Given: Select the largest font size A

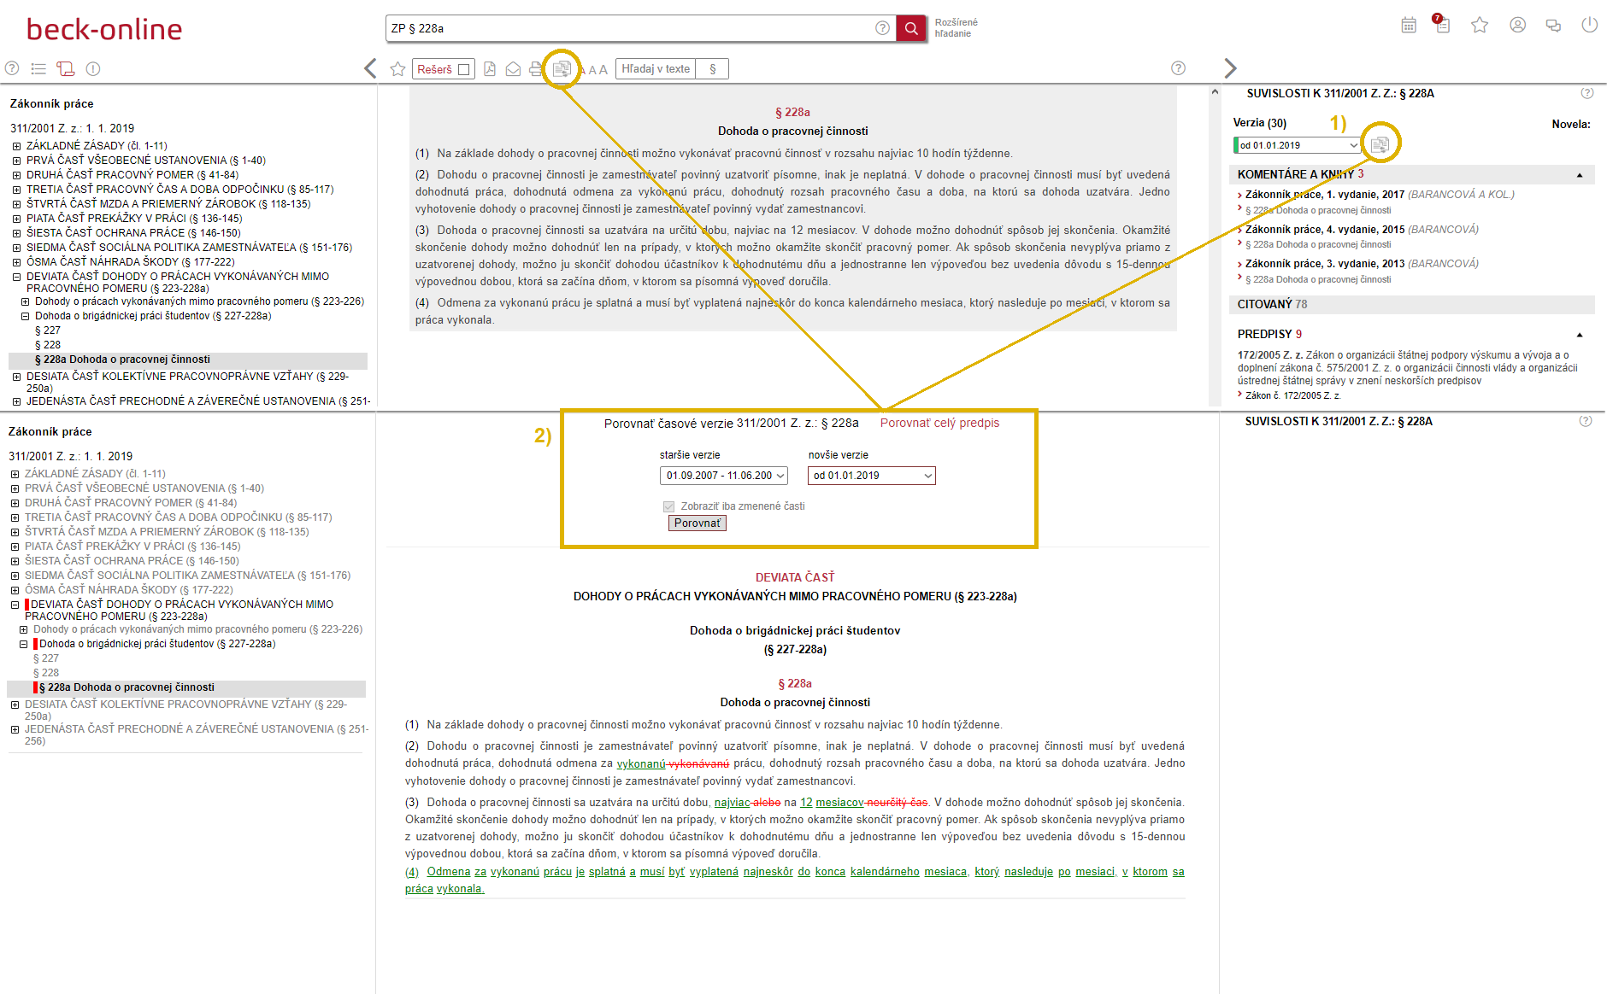Looking at the screenshot, I should click(603, 69).
